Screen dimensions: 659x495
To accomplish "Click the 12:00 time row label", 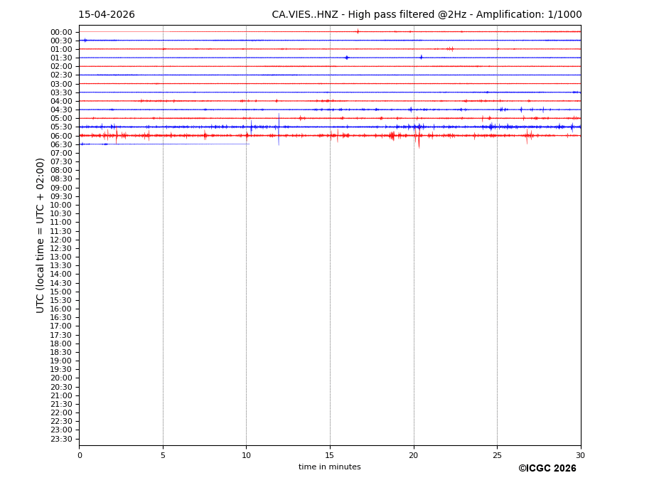I will [61, 240].
